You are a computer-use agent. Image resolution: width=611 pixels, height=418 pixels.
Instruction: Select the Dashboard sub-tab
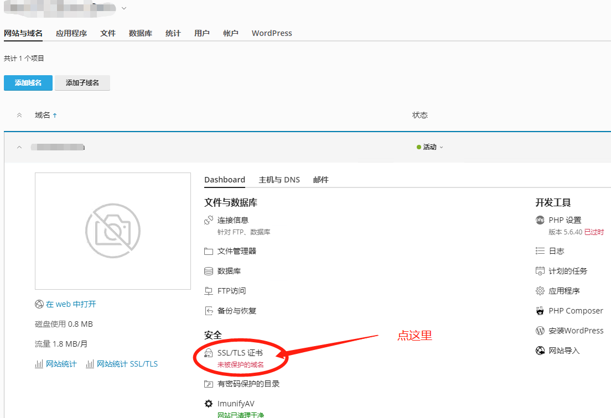[225, 180]
